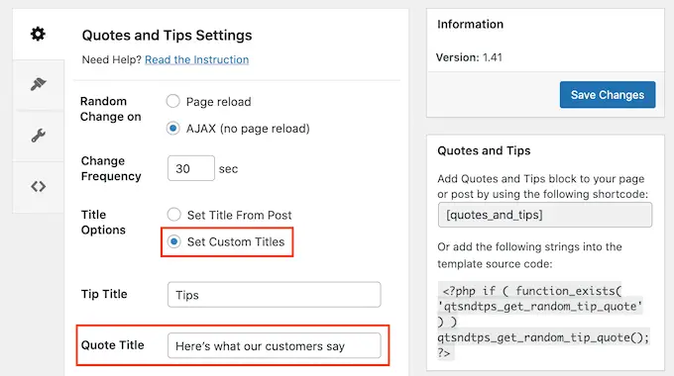The height and width of the screenshot is (376, 674).
Task: Select AJAX (no page reload) option
Action: pyautogui.click(x=173, y=129)
